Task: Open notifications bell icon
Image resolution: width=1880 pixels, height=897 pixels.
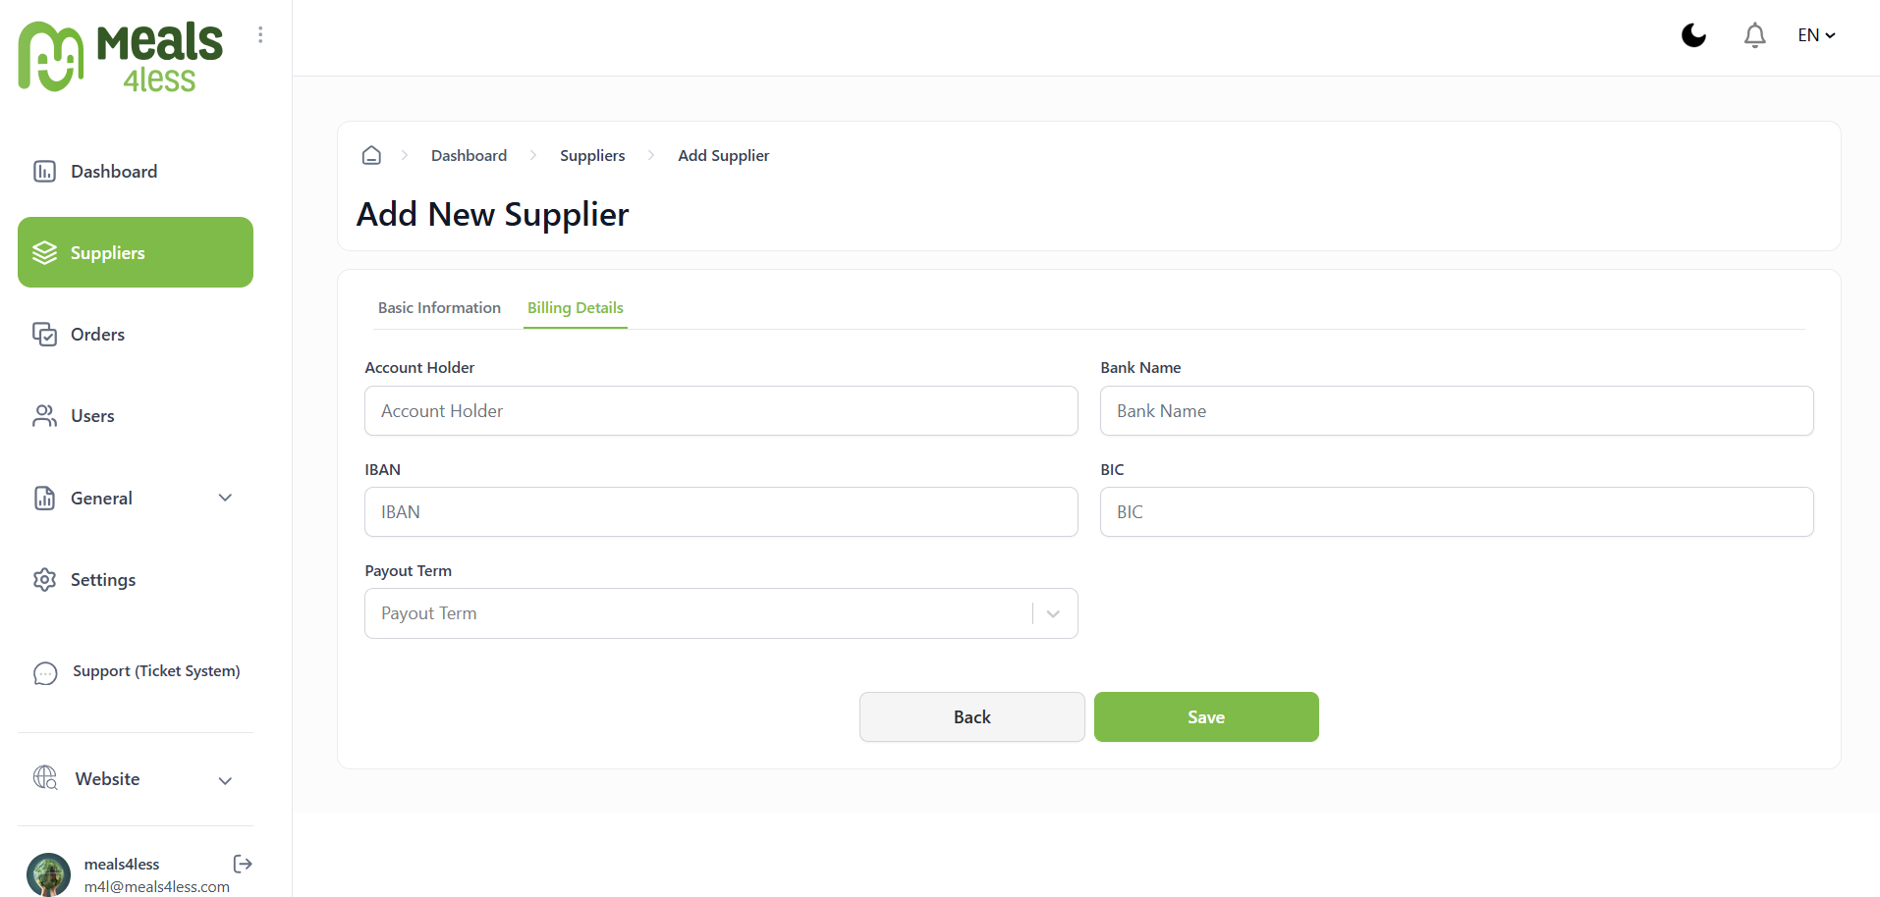Action: 1754,35
